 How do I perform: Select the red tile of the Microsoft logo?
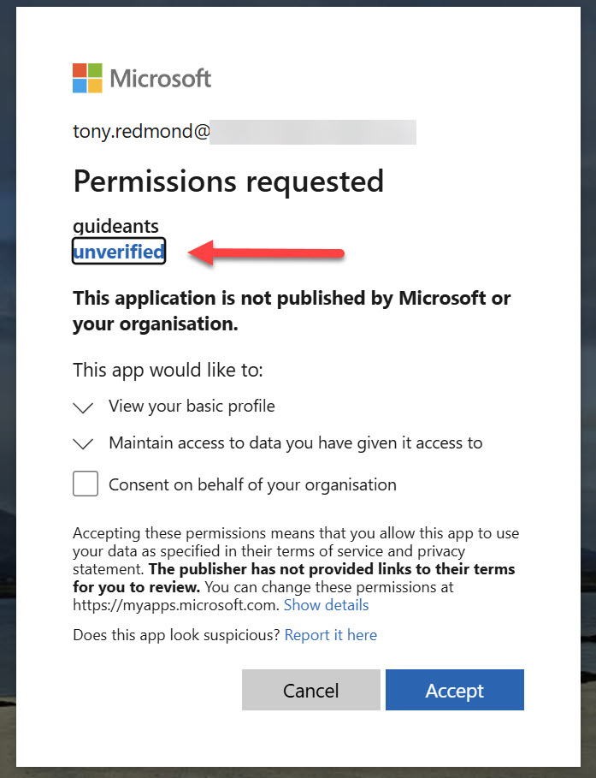[x=80, y=72]
